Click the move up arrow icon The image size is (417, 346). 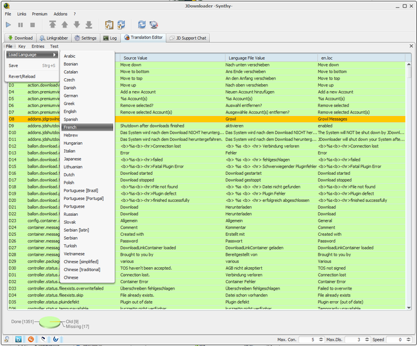[65, 25]
